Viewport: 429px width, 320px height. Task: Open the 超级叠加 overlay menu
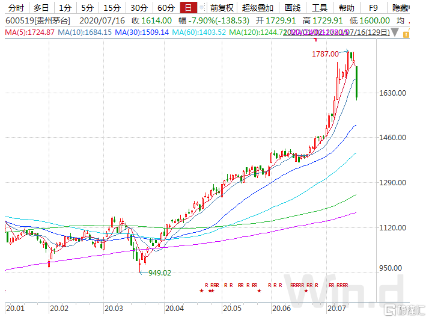(x=257, y=8)
